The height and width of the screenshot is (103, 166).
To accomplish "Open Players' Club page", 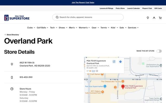I will tap(147, 8).
